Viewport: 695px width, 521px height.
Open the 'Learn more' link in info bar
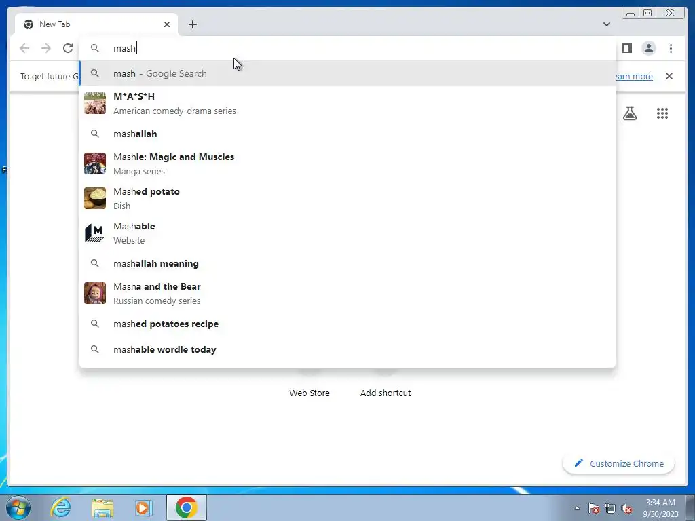[x=634, y=76]
